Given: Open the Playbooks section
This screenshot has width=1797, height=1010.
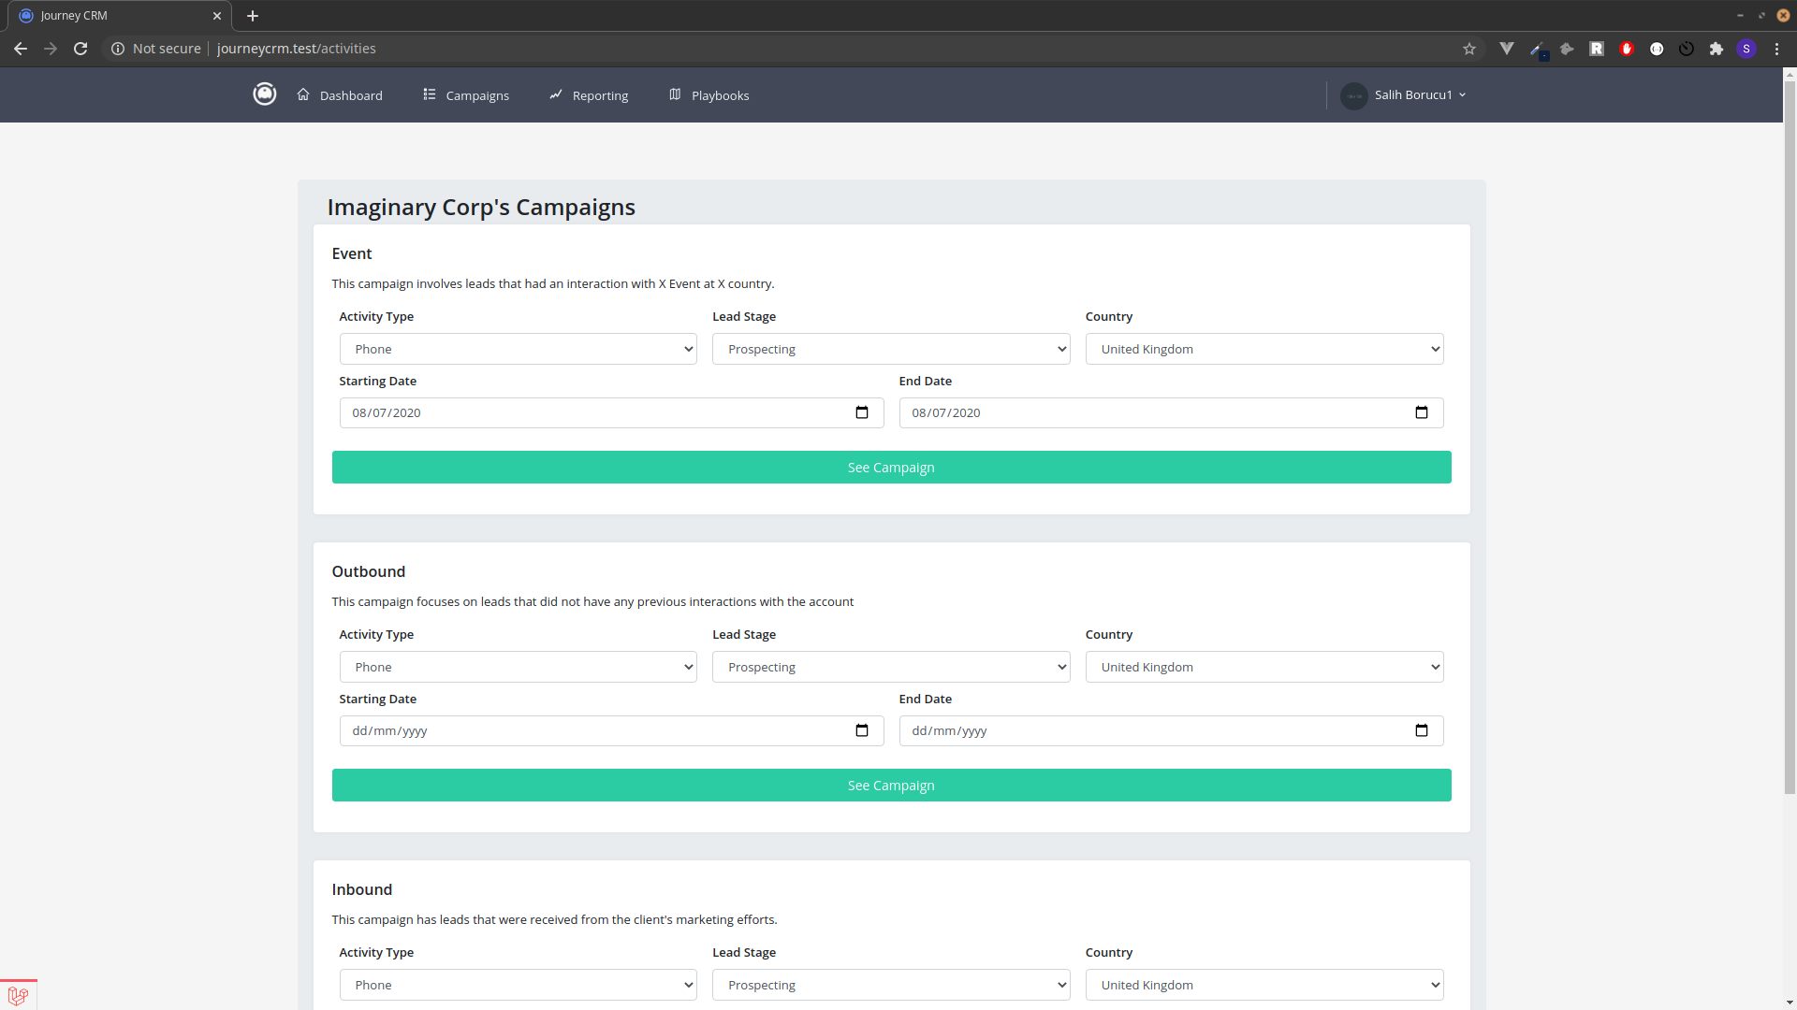Looking at the screenshot, I should pyautogui.click(x=709, y=95).
